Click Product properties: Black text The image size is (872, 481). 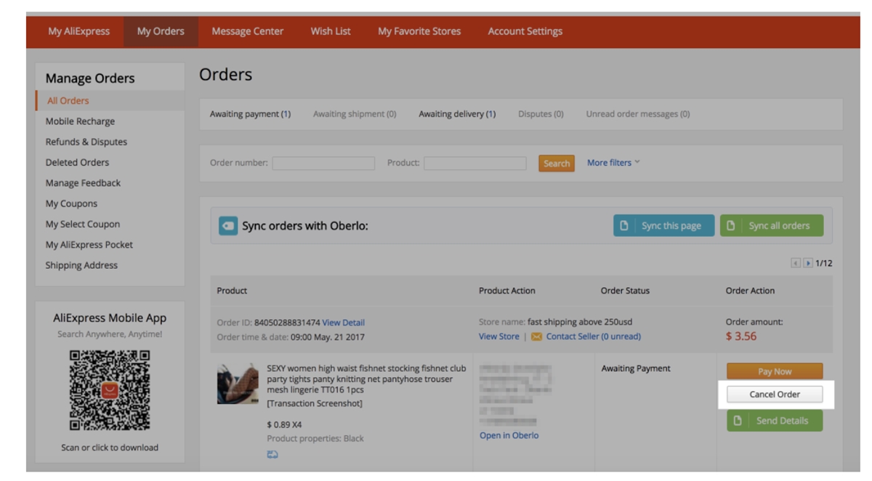(x=315, y=439)
